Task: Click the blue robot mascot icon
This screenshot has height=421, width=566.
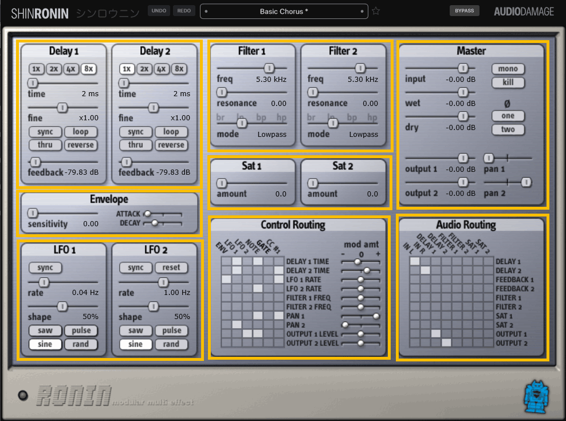Action: pyautogui.click(x=537, y=397)
